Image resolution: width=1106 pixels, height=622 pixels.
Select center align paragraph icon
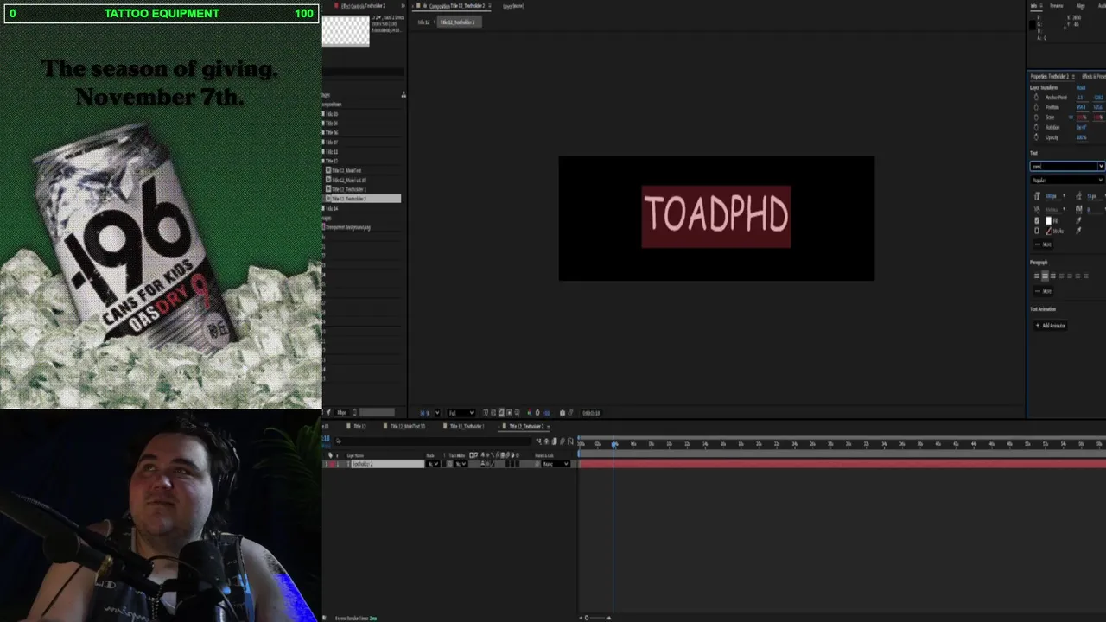point(1045,276)
